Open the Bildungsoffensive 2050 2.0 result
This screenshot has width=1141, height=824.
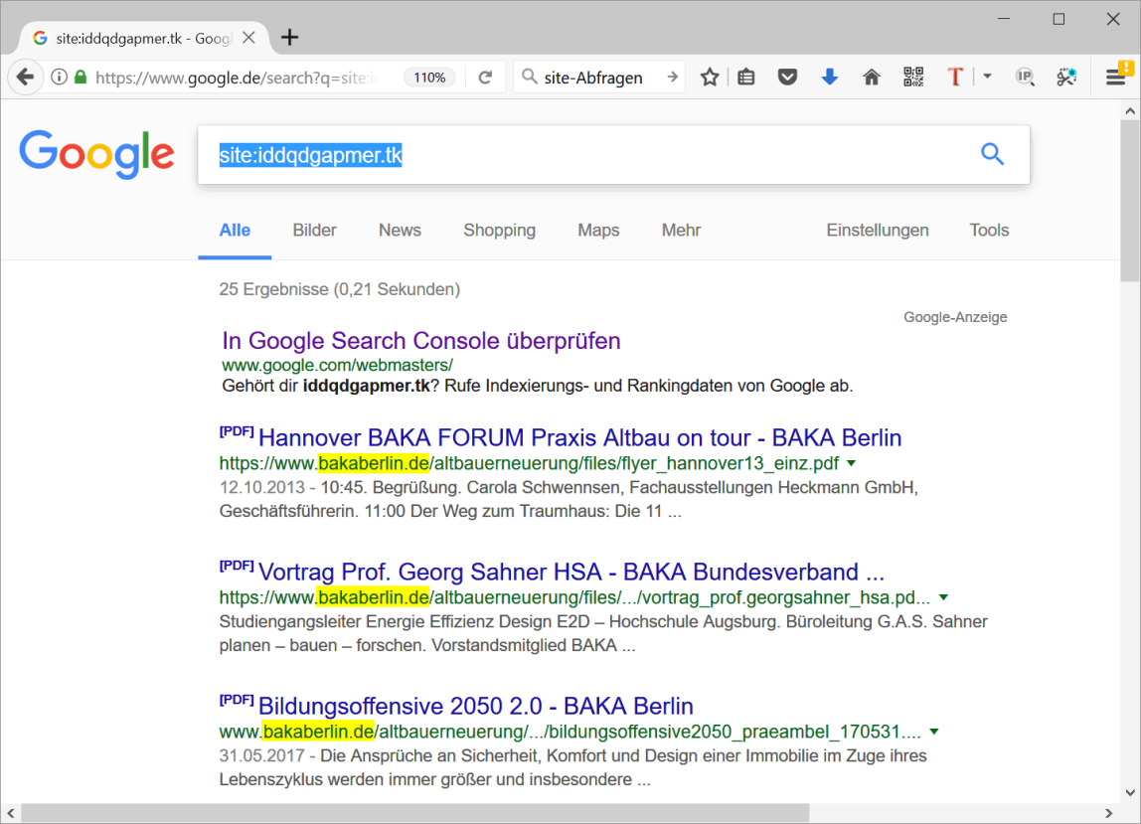[x=476, y=706]
